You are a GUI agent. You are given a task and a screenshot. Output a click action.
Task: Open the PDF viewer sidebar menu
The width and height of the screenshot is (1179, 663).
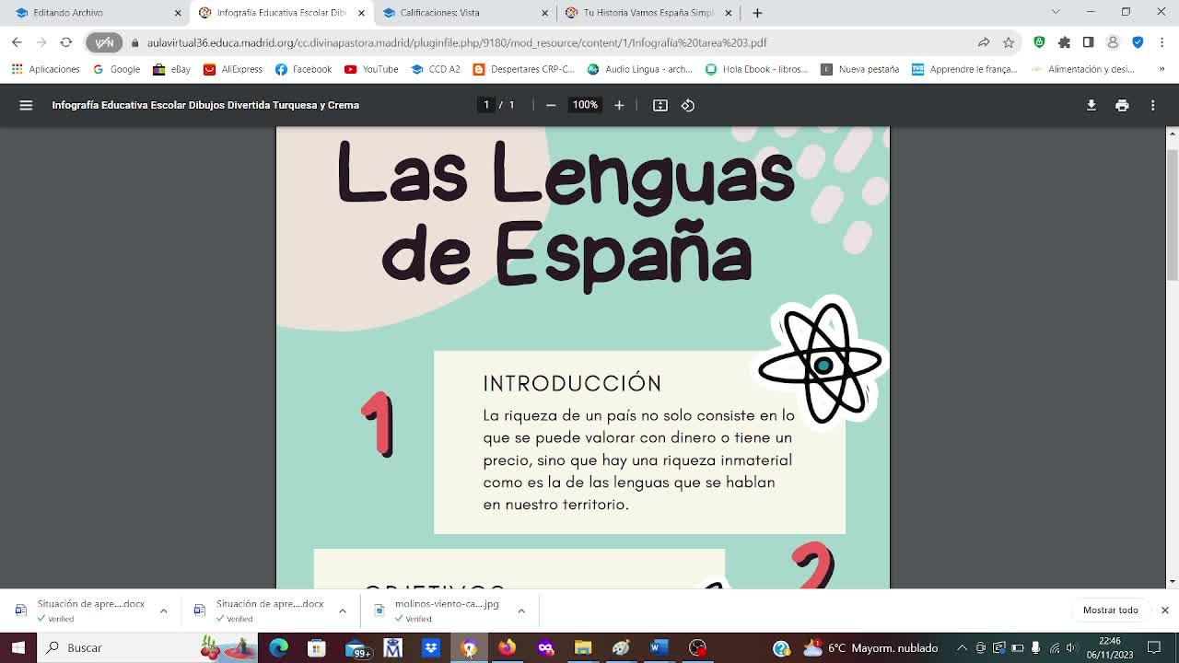(x=26, y=105)
